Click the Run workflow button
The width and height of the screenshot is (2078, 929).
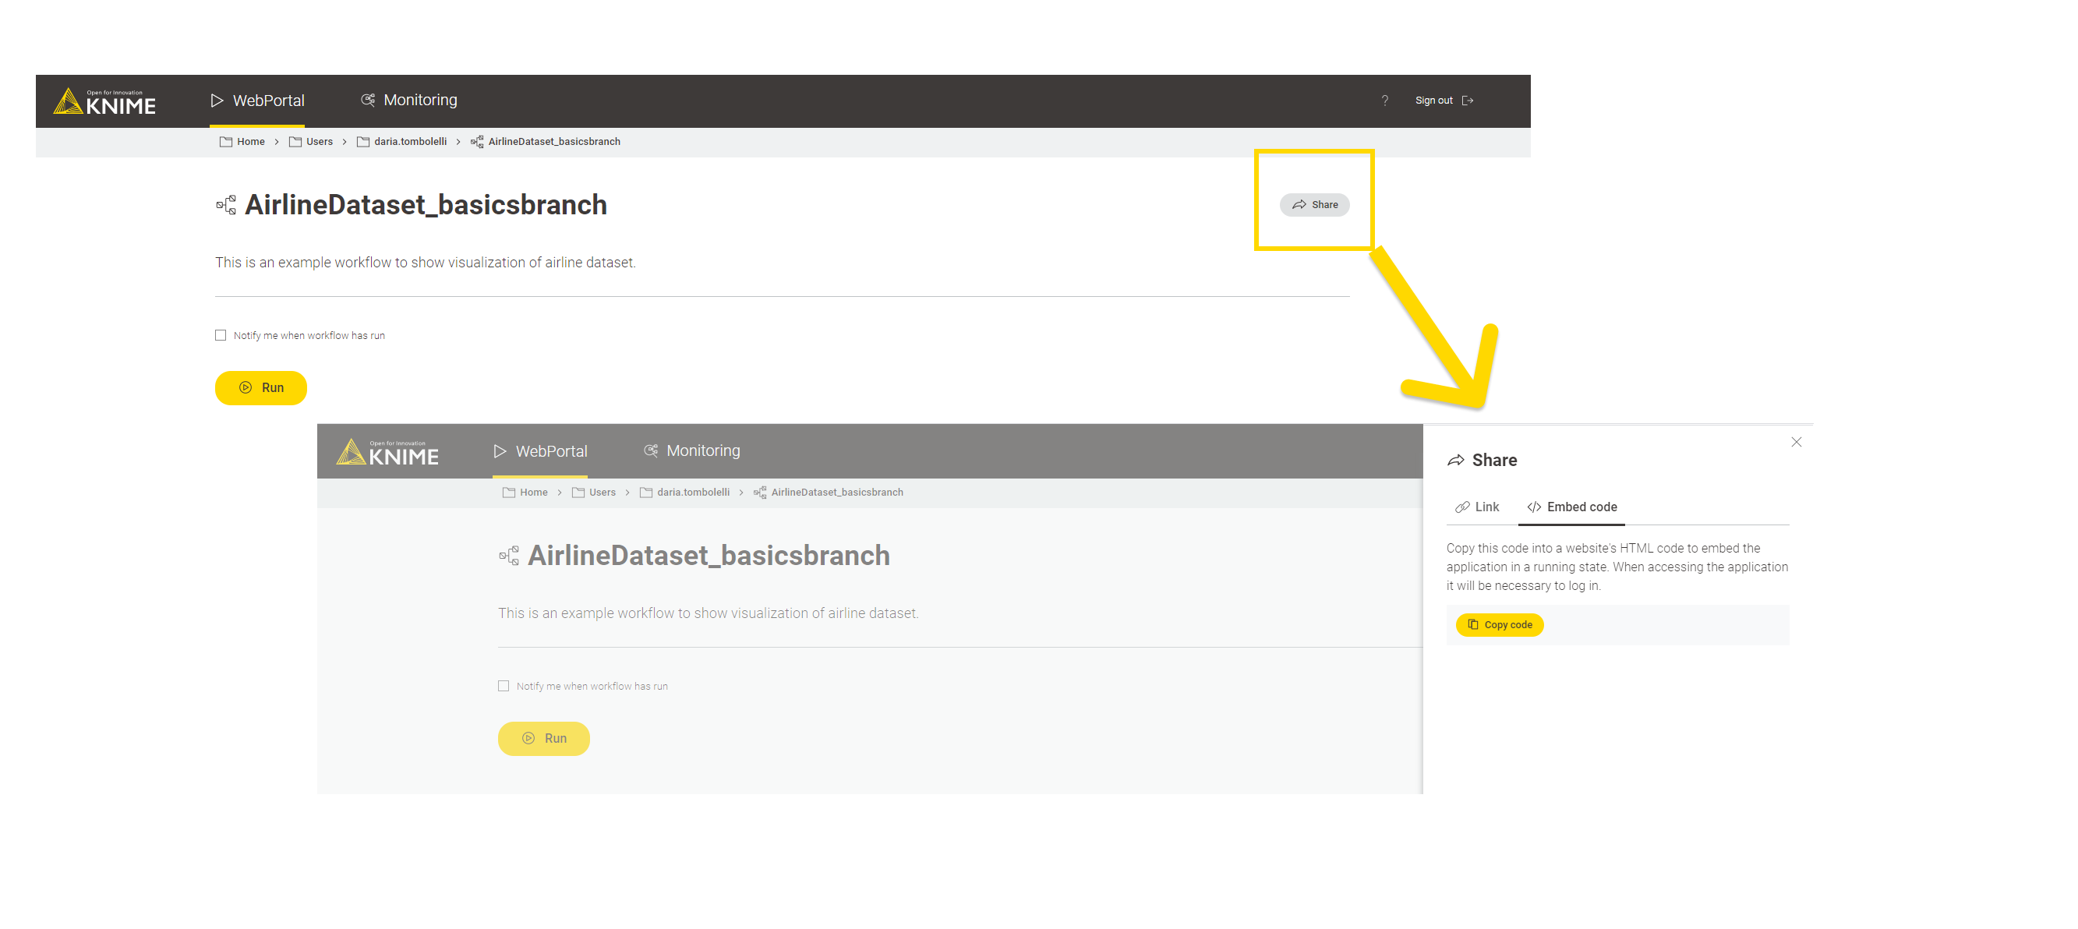261,387
